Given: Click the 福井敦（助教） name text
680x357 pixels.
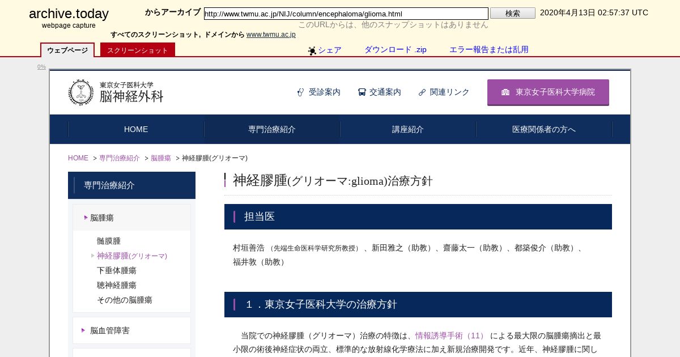Looking at the screenshot, I should pos(261,262).
